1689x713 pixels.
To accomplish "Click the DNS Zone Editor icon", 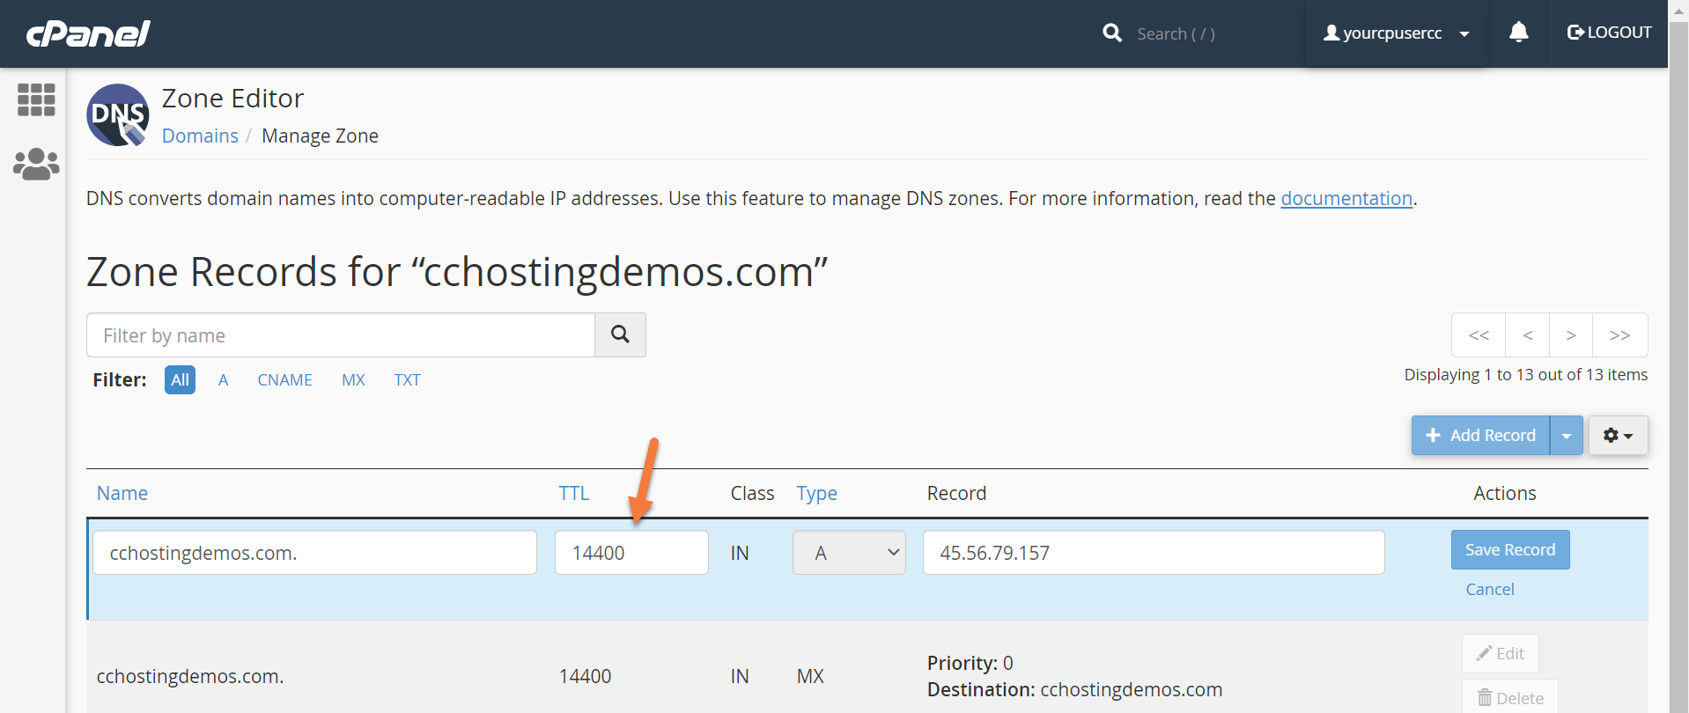I will tap(118, 115).
